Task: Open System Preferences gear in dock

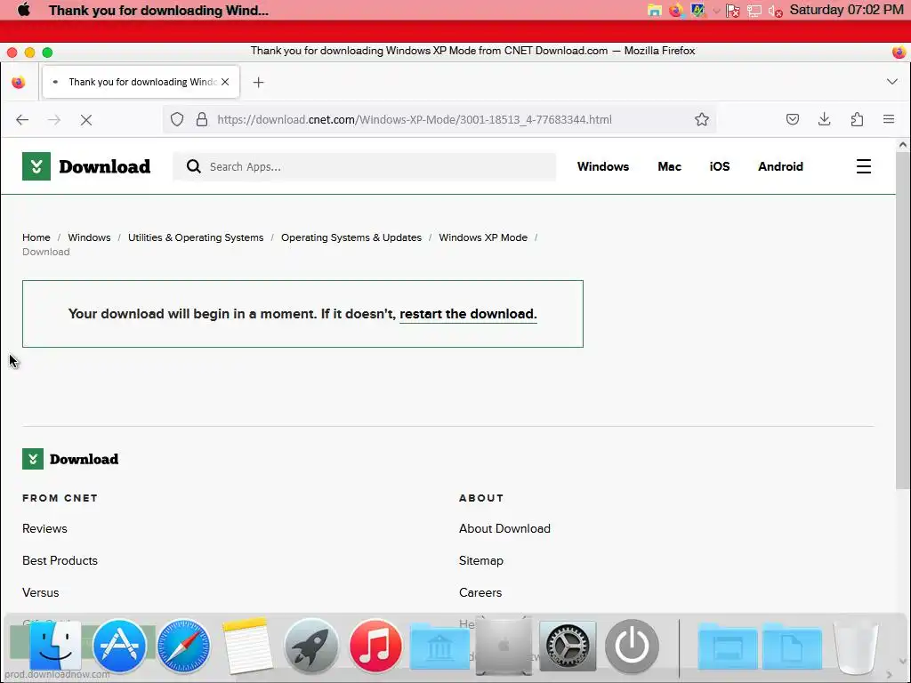Action: [568, 646]
